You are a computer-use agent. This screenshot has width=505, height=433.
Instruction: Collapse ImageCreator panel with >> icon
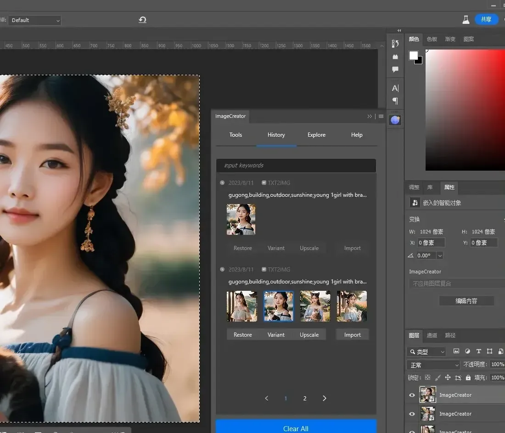coord(370,116)
